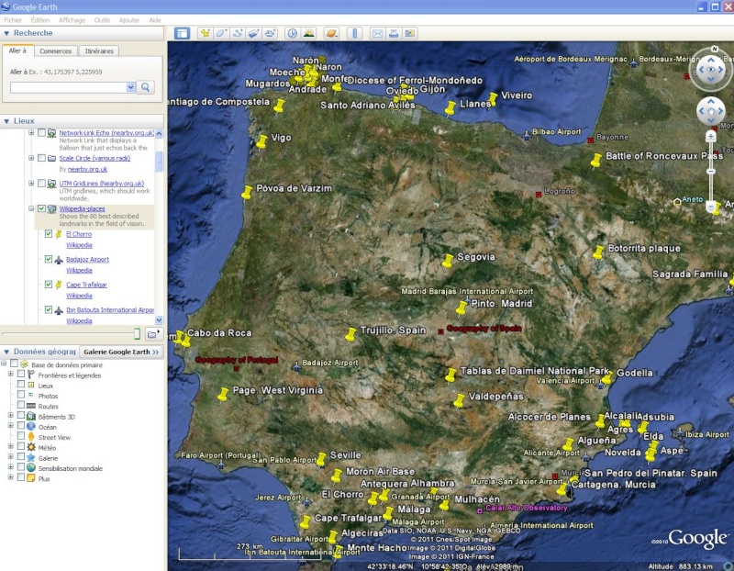The width and height of the screenshot is (734, 571).
Task: Uncheck the El Chorro checkbox in Lieux
Action: click(x=49, y=234)
